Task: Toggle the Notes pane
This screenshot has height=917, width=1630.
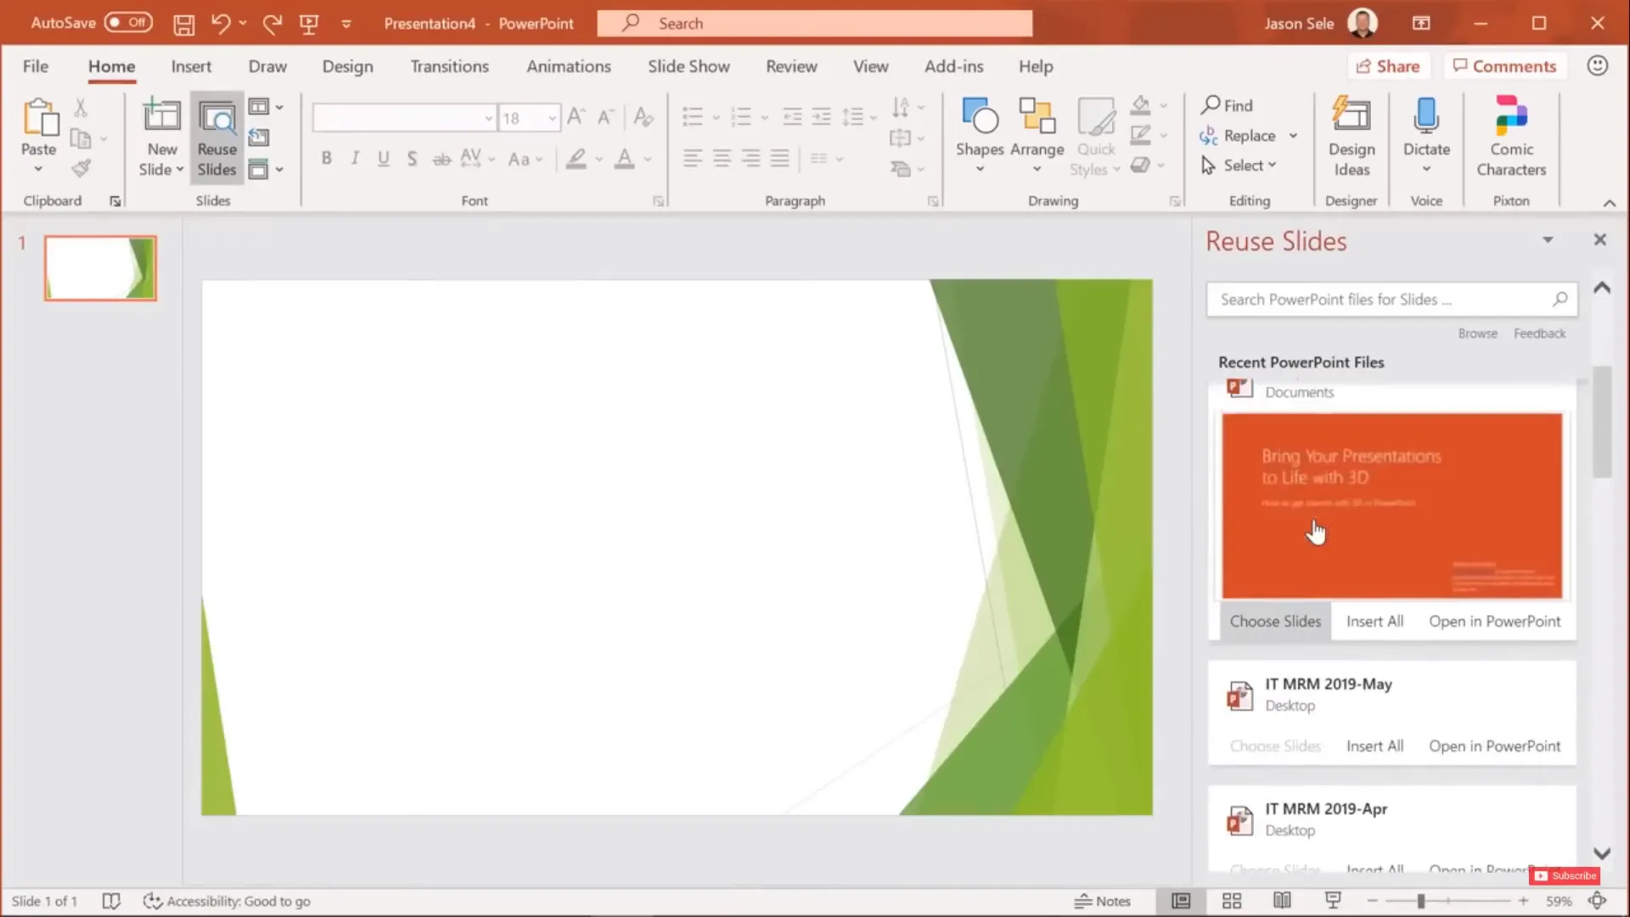Action: click(x=1103, y=901)
